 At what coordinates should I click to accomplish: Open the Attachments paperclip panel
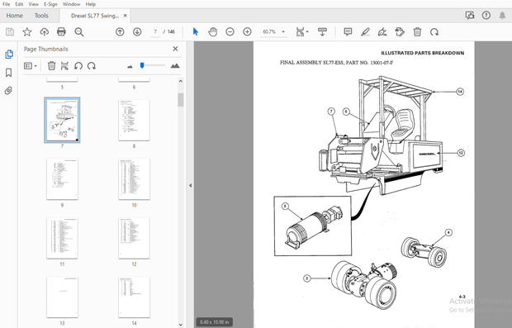9,91
